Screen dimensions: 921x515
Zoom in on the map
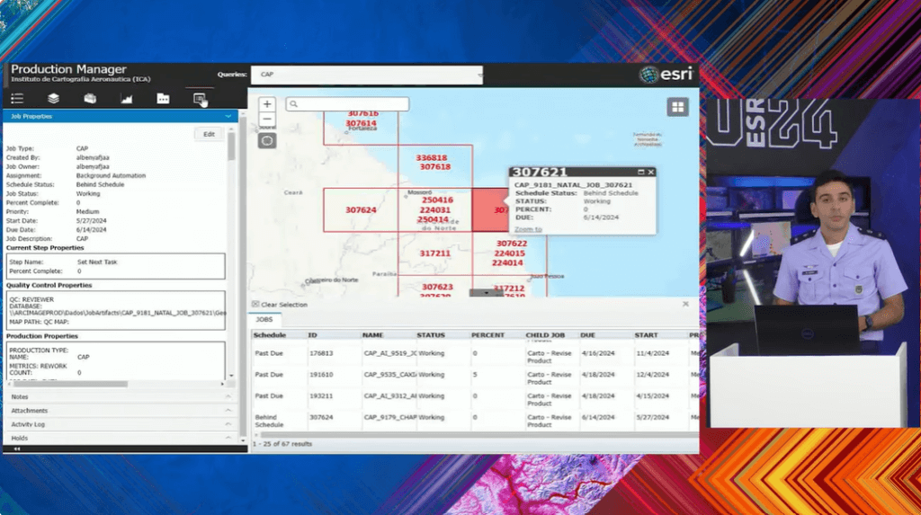tap(267, 104)
